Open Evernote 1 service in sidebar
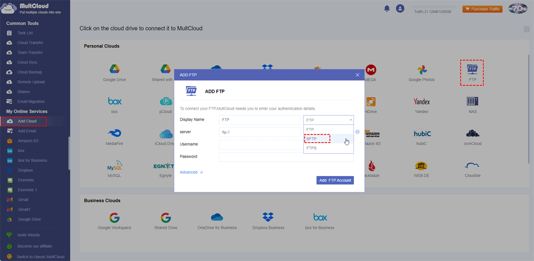This screenshot has width=534, height=261. (27, 190)
